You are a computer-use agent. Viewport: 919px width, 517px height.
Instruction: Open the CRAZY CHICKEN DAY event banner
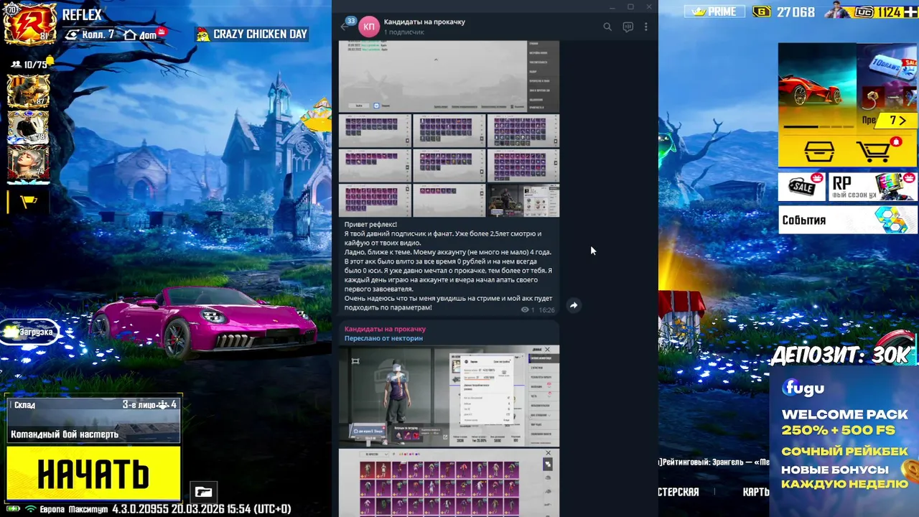(252, 34)
